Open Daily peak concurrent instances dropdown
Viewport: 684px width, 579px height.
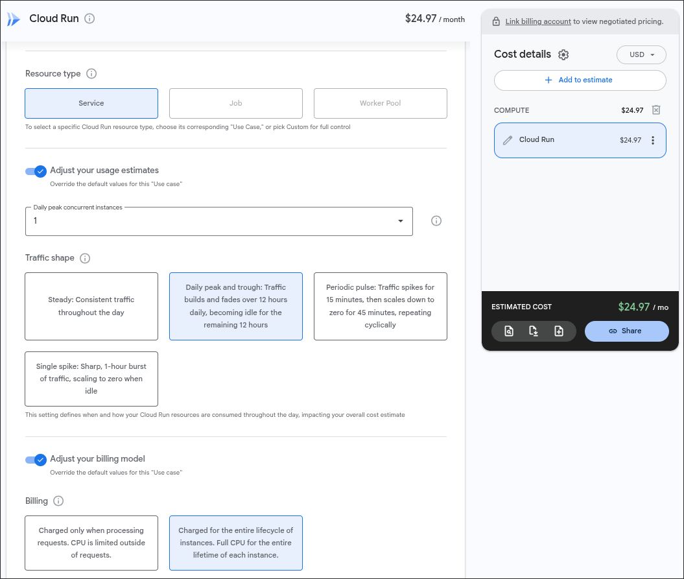pyautogui.click(x=219, y=221)
